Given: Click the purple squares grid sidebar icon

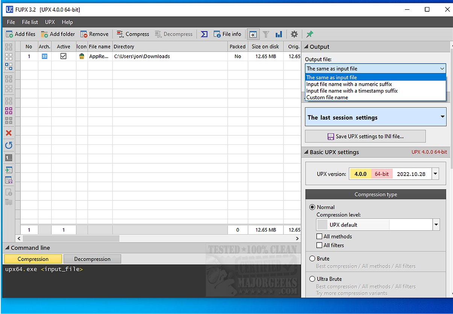Looking at the screenshot, I should [x=9, y=111].
